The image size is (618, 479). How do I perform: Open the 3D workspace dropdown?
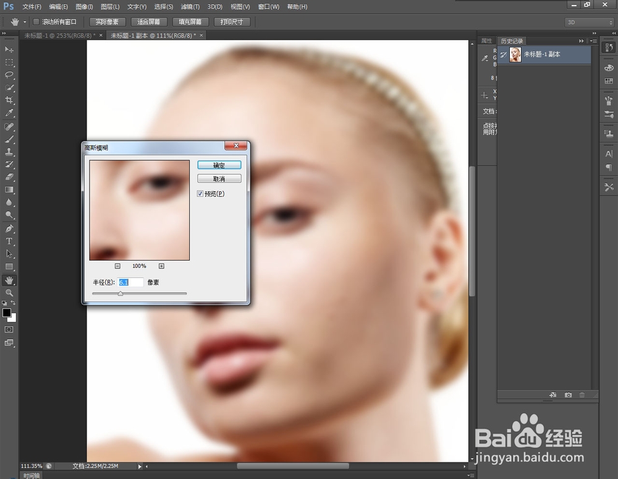click(x=590, y=22)
